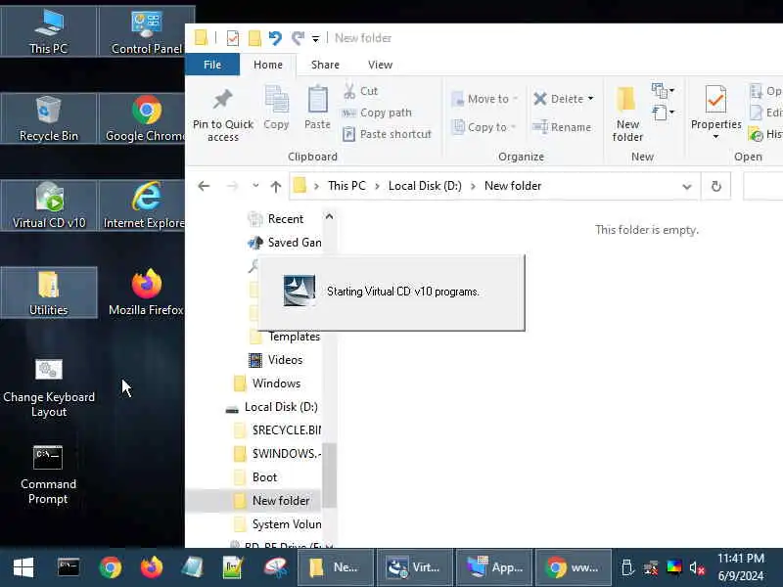Click the Properties ribbon icon
This screenshot has height=587, width=783.
(x=715, y=100)
